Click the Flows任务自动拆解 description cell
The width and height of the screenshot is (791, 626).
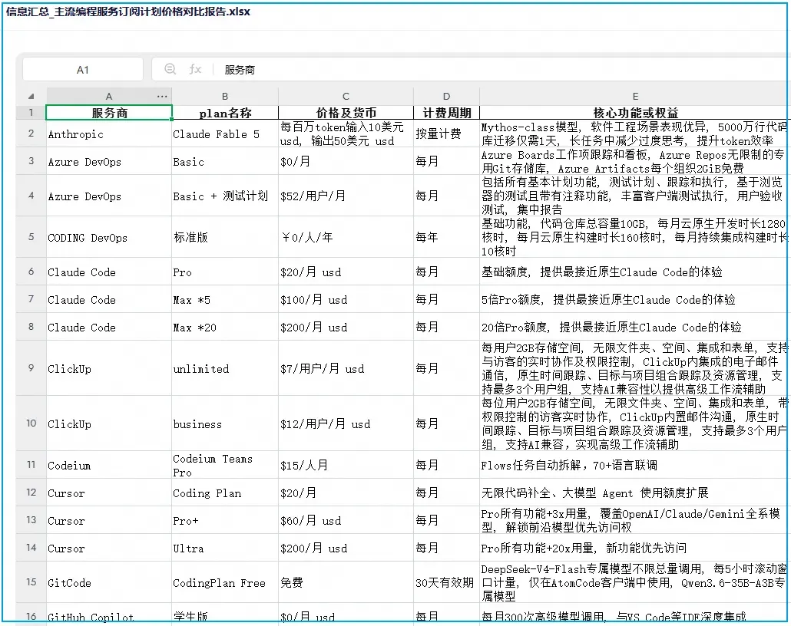(634, 465)
